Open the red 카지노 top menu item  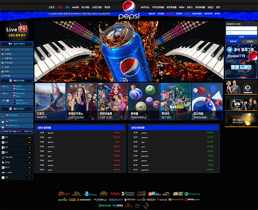tap(60, 7)
